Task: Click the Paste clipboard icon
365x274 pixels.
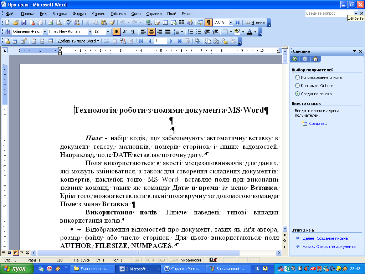Action: [x=104, y=22]
